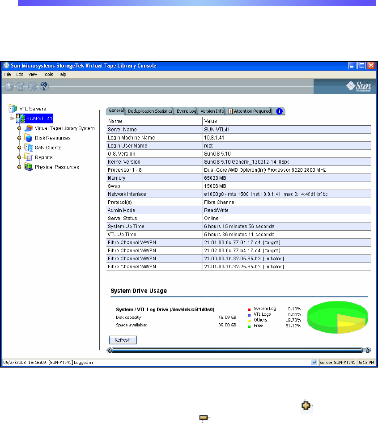Click the Virtual Tape Library System icon
Viewport: 378px width, 423px height.
pos(29,128)
